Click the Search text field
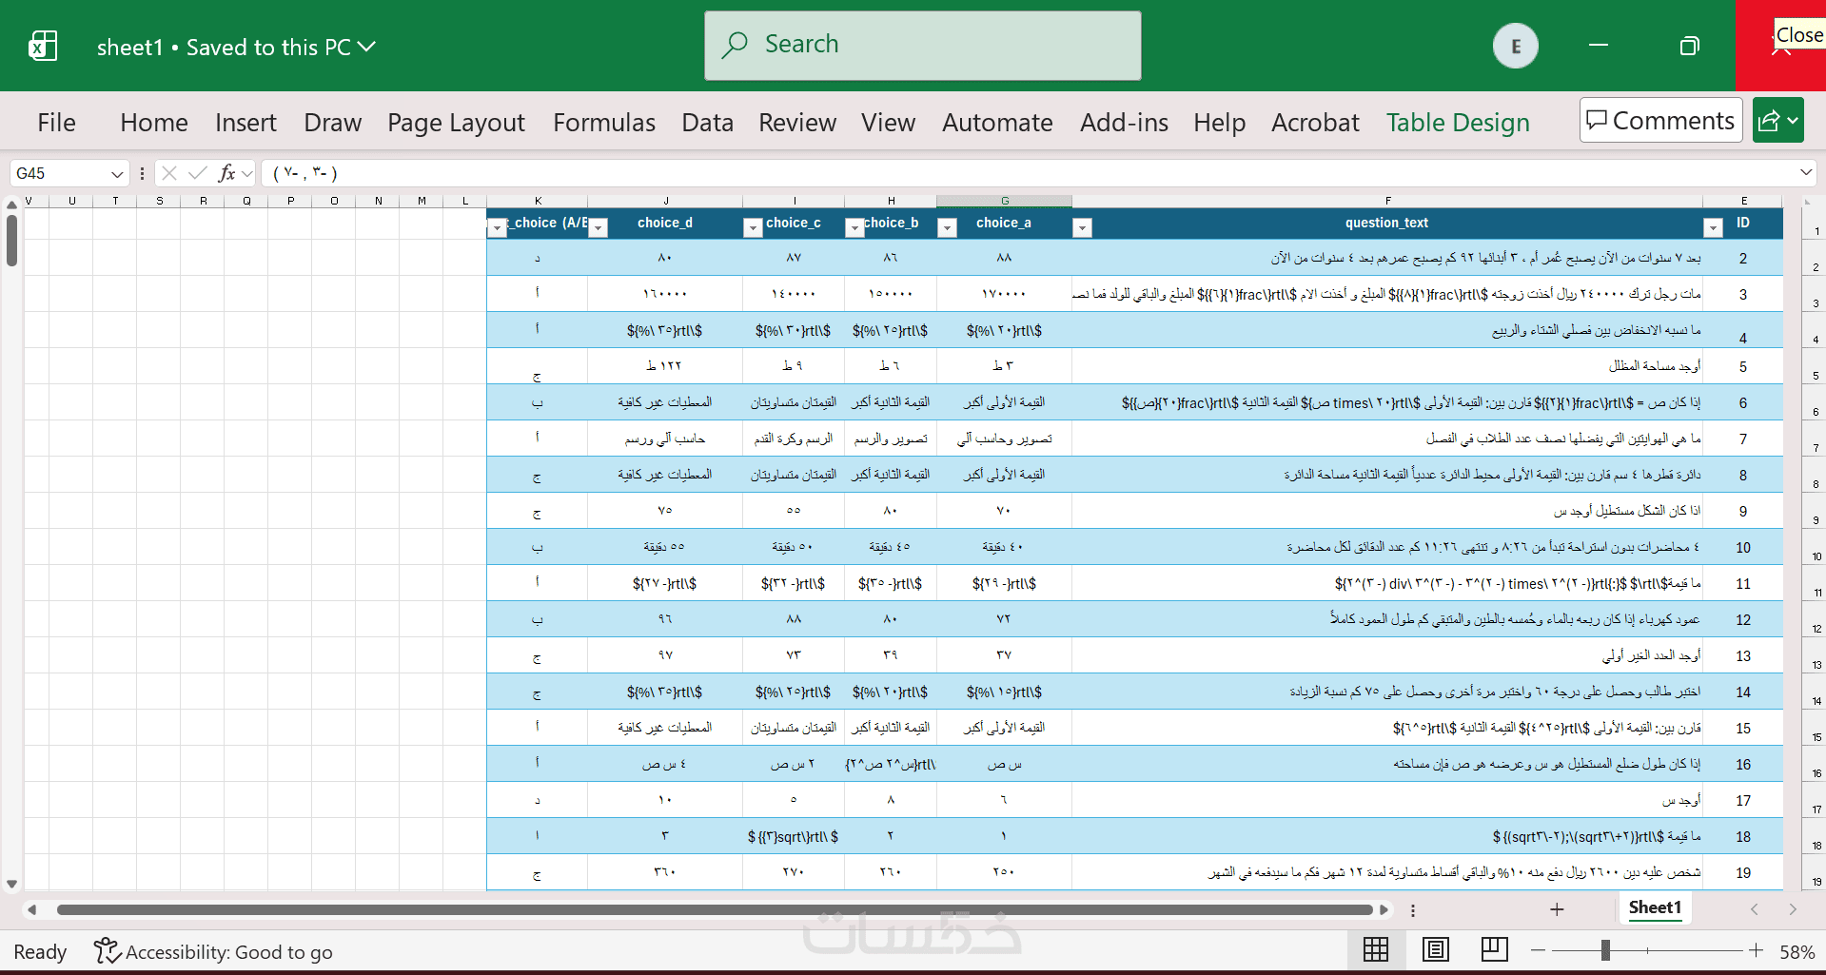 923,46
